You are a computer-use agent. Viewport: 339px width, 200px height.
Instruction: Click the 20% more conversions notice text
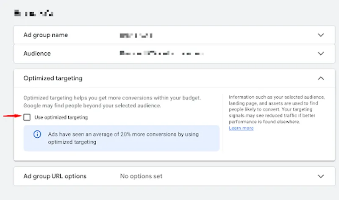click(x=123, y=138)
